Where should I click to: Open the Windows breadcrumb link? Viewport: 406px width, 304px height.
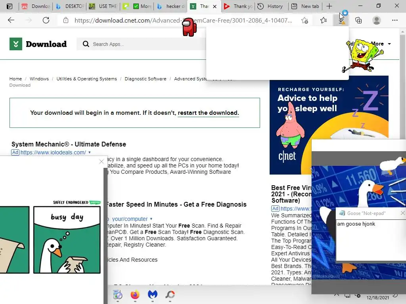tap(39, 79)
